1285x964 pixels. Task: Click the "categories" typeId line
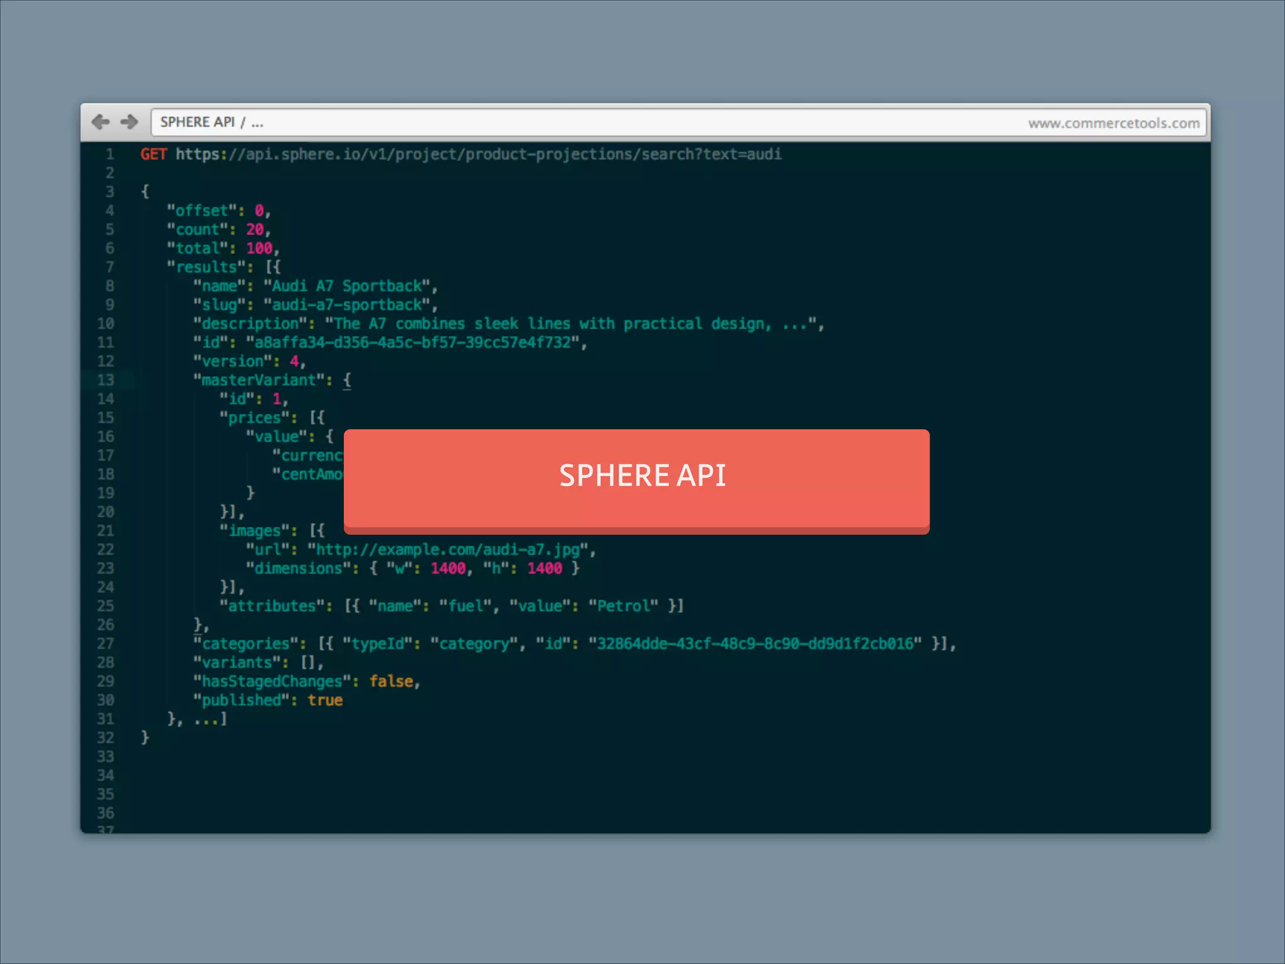click(x=574, y=643)
